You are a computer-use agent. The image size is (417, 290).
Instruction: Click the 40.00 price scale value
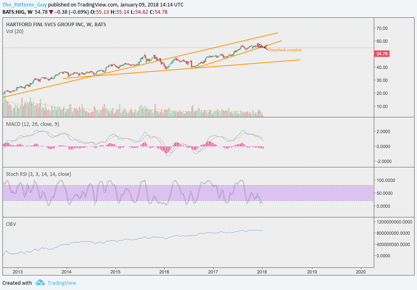click(x=382, y=67)
